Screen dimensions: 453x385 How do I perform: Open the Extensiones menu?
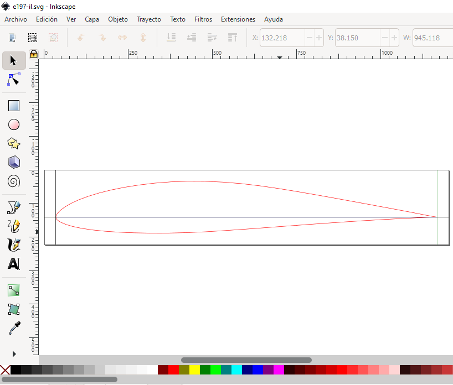point(238,19)
